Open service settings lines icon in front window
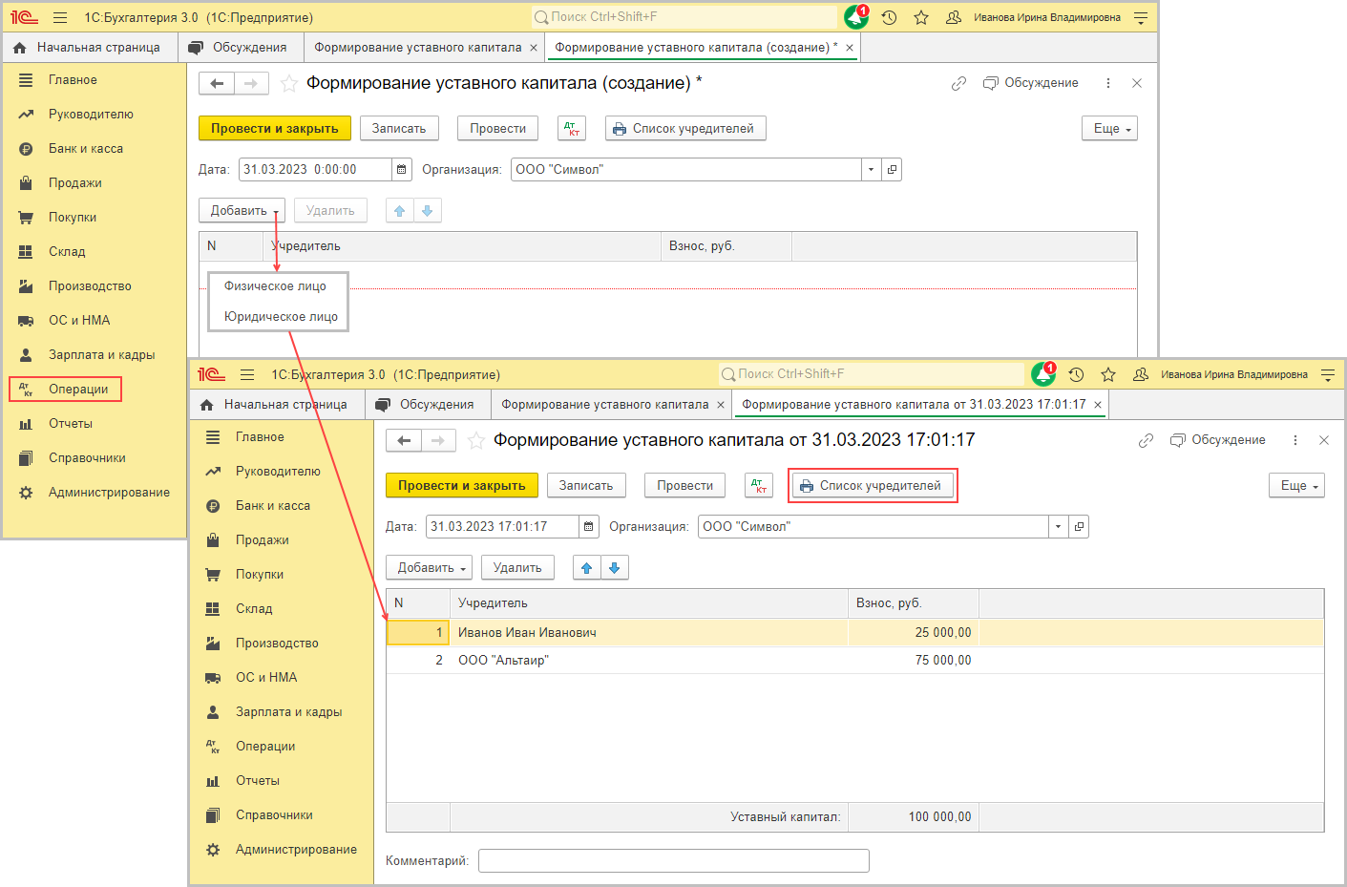The width and height of the screenshot is (1347, 887). coord(1328,374)
